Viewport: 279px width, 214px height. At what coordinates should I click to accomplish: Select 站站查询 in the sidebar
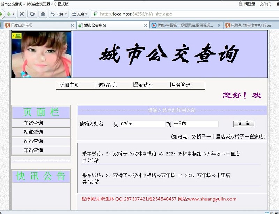click(33, 141)
